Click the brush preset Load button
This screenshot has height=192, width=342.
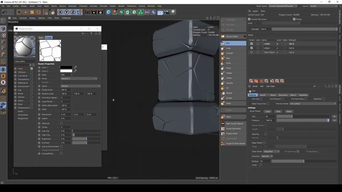pyautogui.click(x=268, y=111)
